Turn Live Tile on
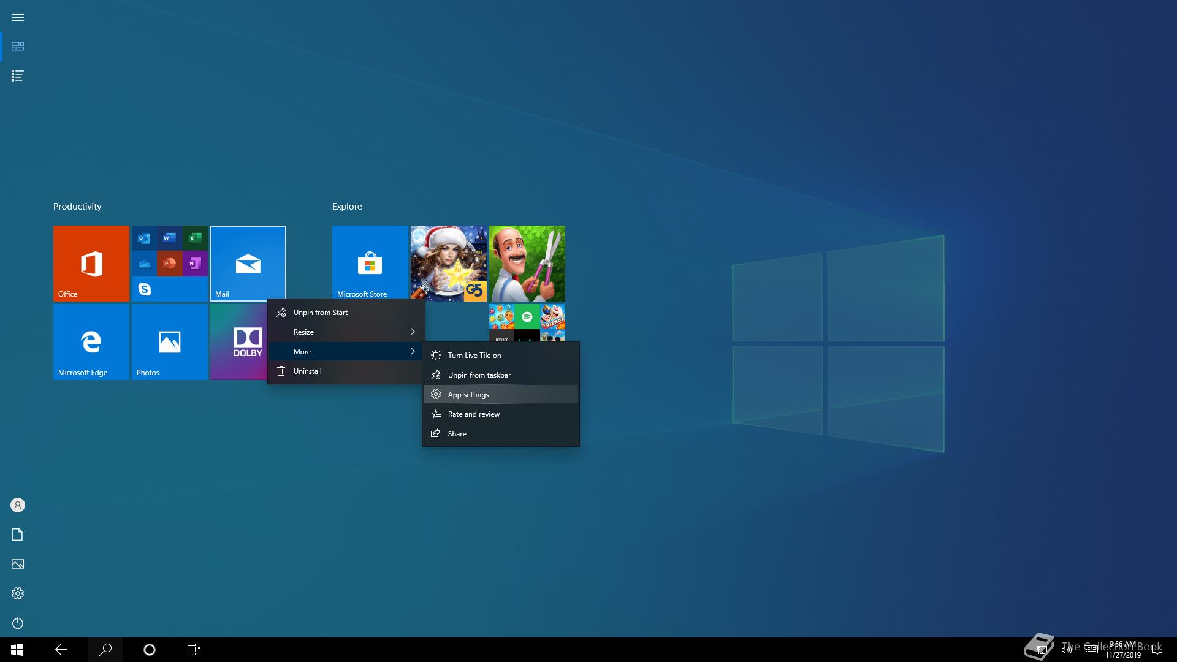This screenshot has width=1177, height=662. coord(501,356)
